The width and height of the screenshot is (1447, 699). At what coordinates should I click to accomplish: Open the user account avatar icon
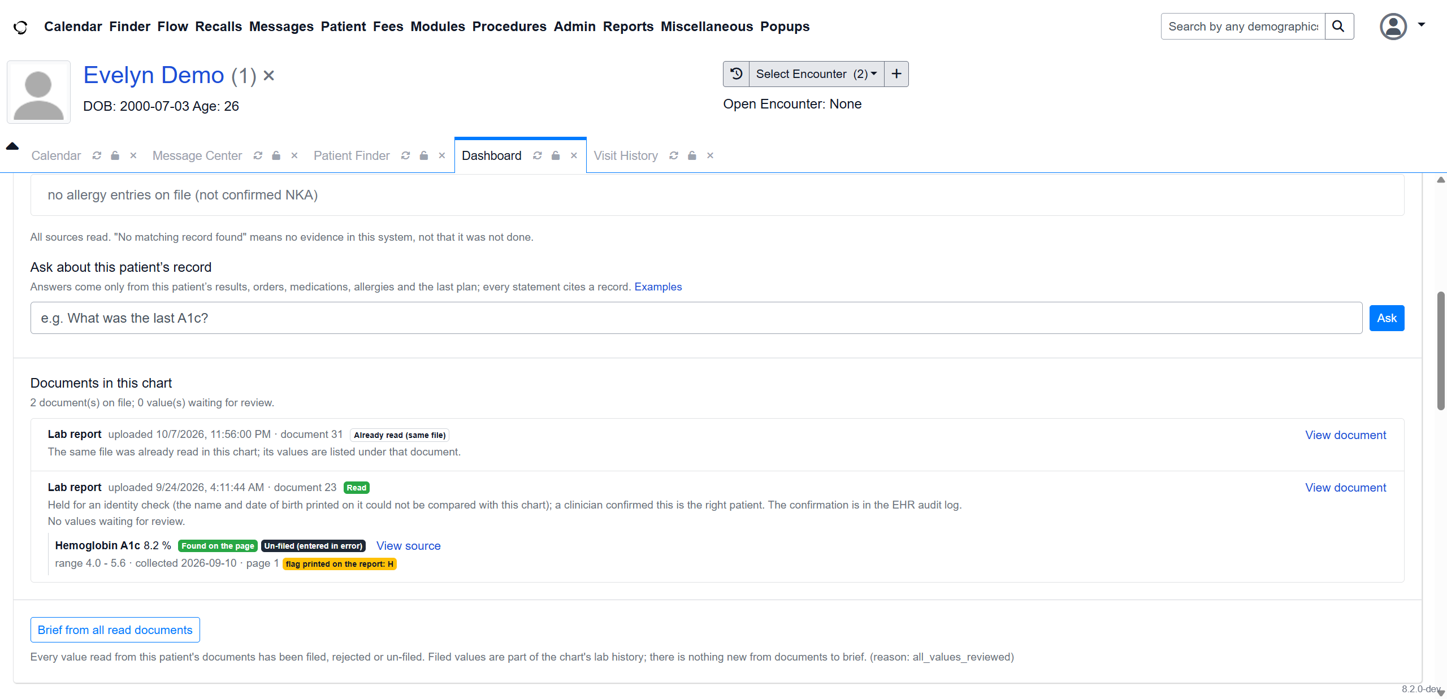[x=1393, y=27]
